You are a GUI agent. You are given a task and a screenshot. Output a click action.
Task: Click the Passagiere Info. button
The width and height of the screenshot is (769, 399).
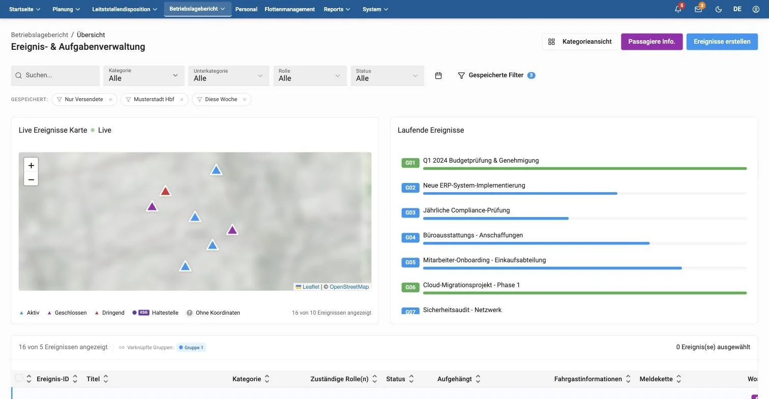point(652,42)
